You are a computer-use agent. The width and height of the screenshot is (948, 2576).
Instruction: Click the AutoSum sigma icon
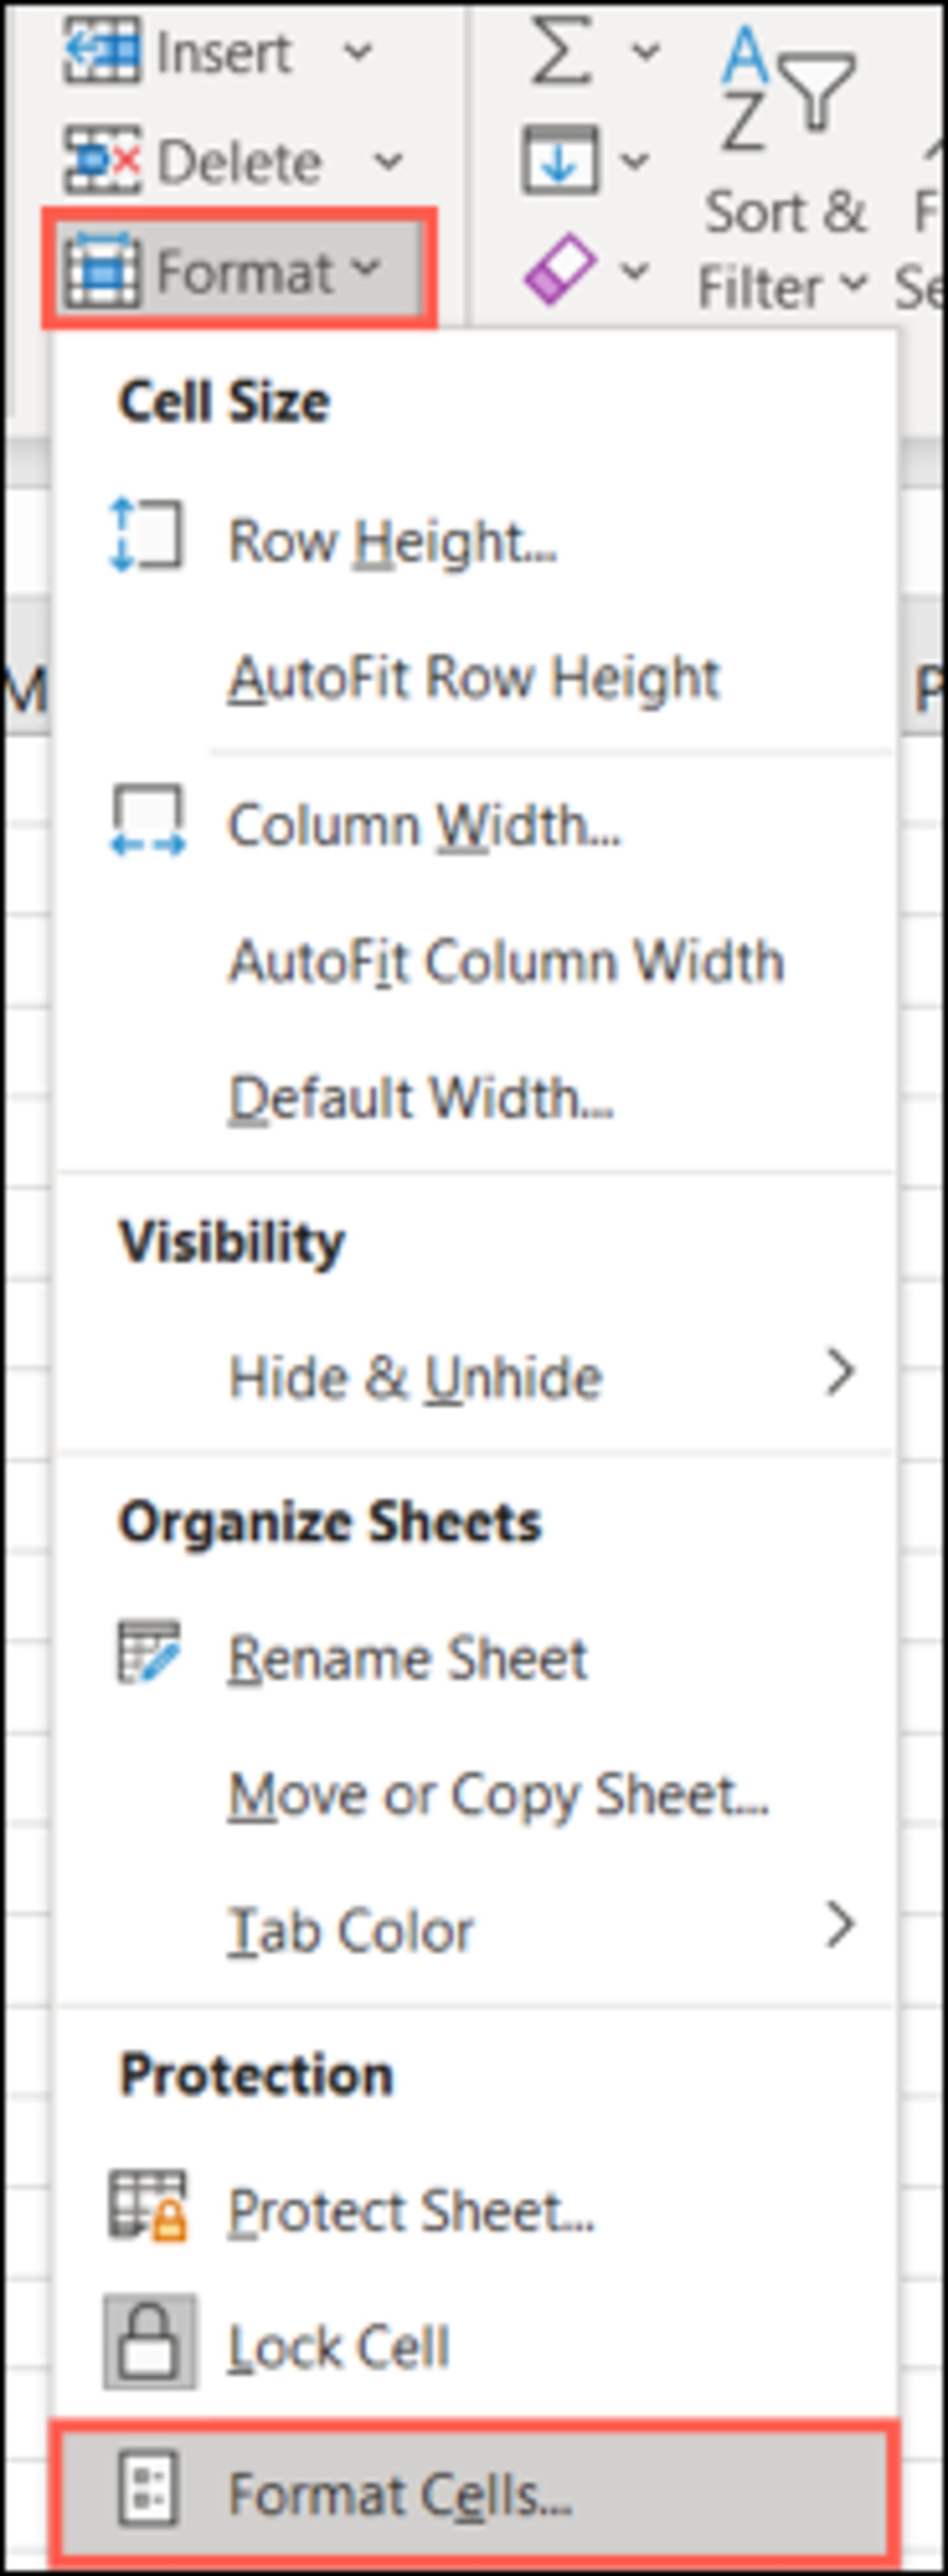pyautogui.click(x=561, y=51)
